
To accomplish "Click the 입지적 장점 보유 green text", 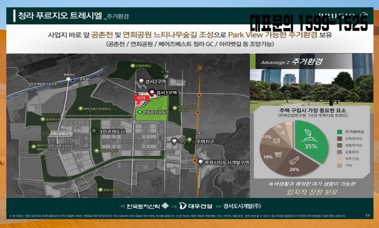I will tap(312, 192).
